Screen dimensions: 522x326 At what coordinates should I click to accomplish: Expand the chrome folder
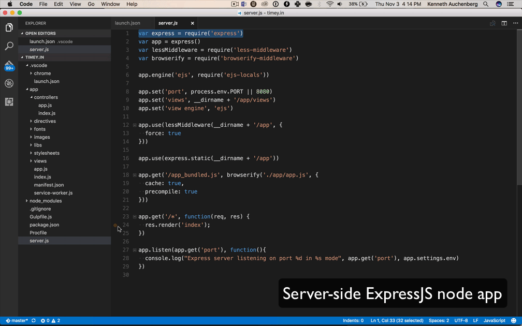click(x=31, y=73)
